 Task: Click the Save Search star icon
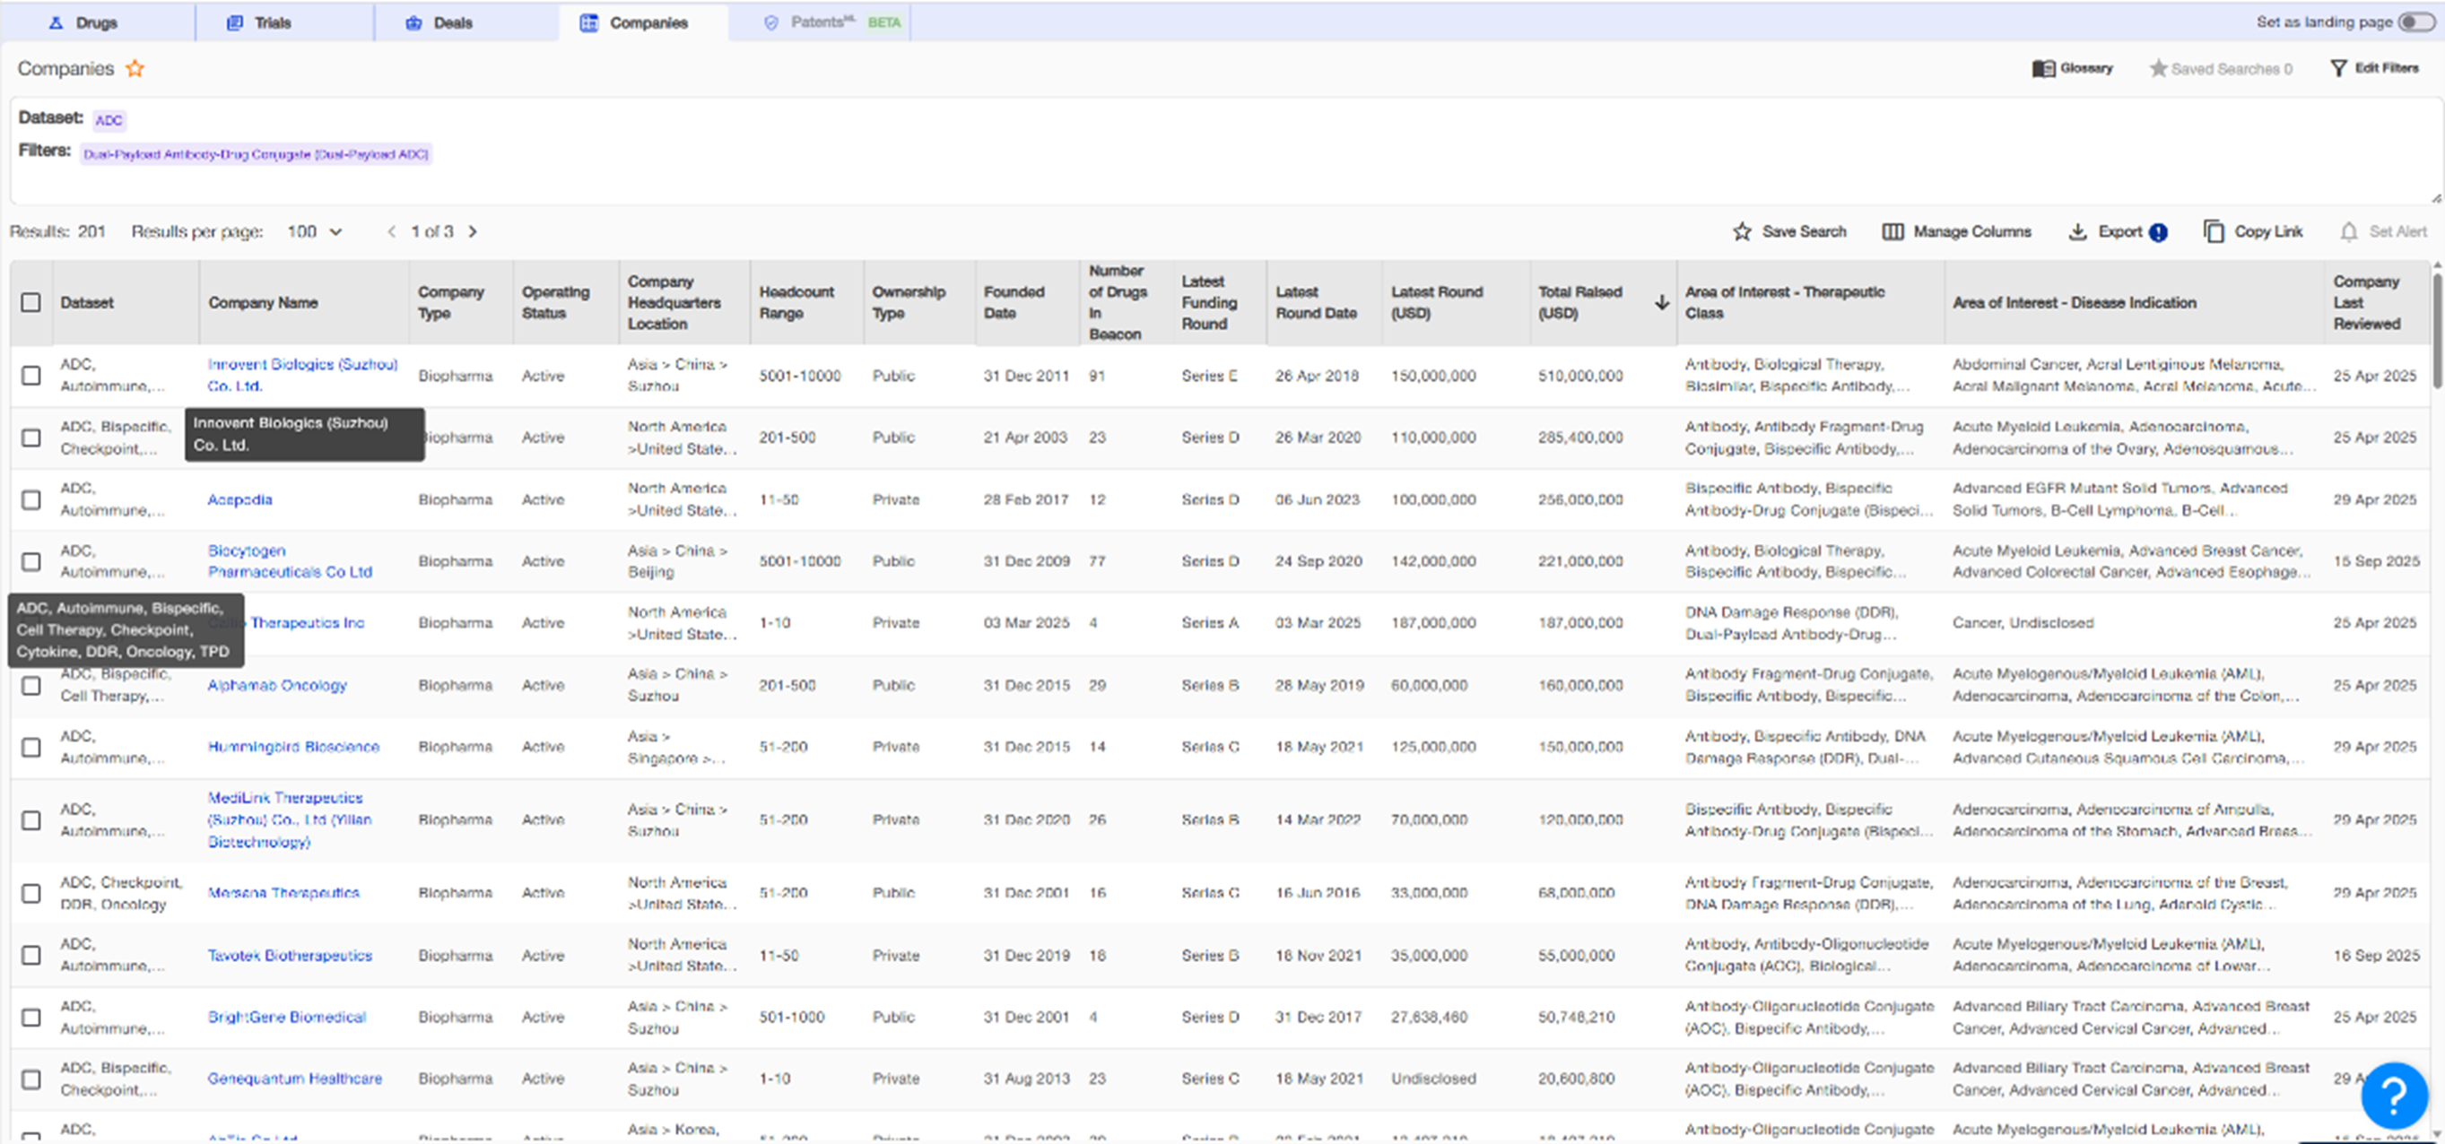pos(1741,231)
